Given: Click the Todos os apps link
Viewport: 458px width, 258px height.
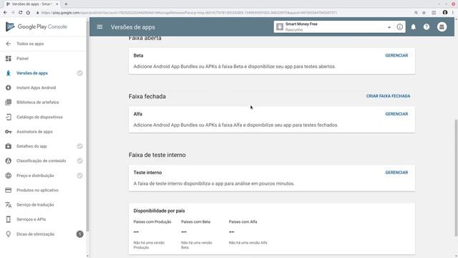Looking at the screenshot, I should tap(30, 44).
